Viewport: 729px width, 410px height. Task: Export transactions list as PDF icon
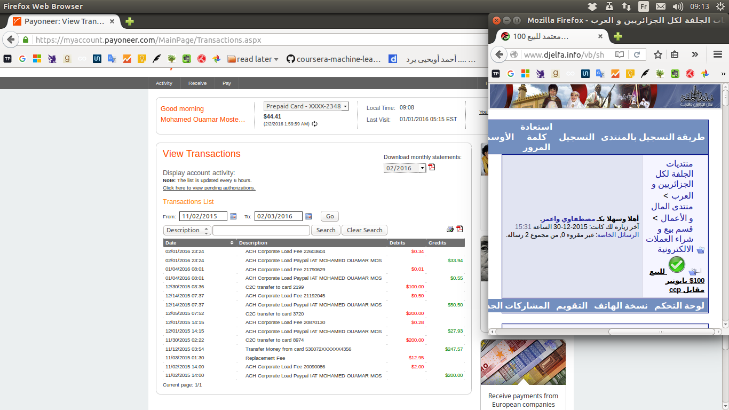[459, 230]
